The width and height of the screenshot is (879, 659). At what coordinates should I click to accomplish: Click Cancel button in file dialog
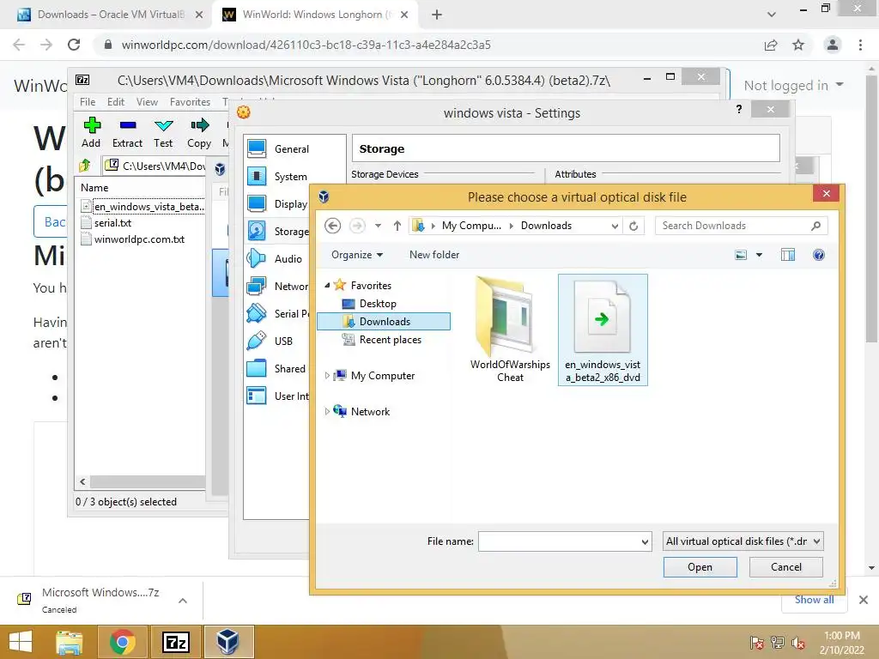point(786,567)
